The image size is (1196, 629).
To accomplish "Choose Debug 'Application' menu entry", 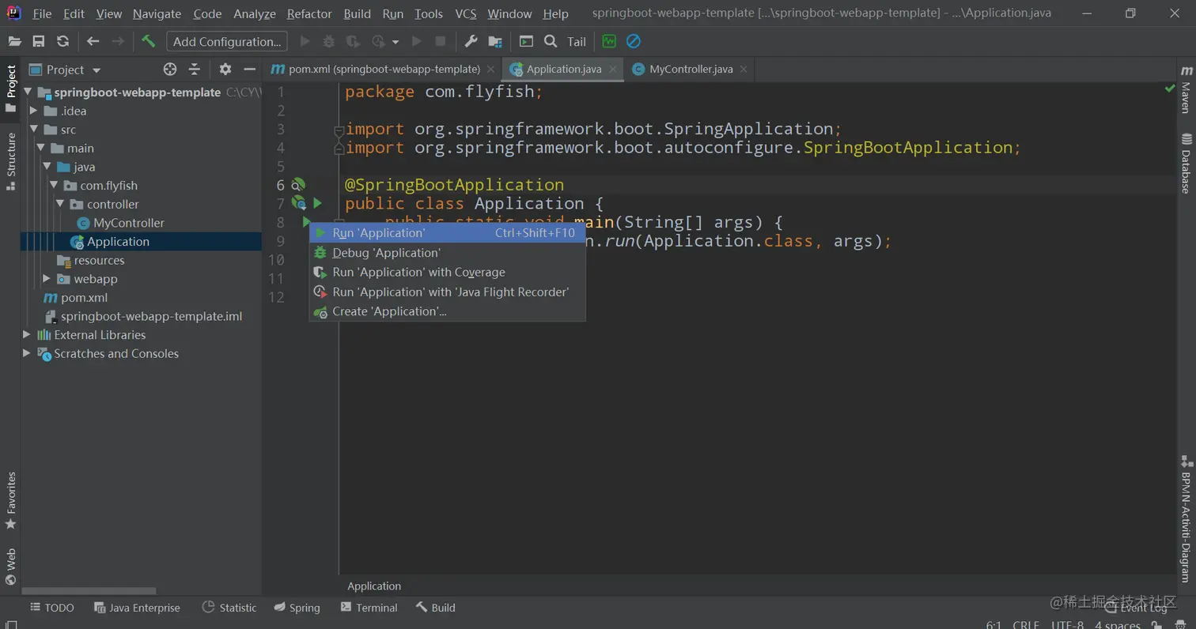I will coord(447,253).
